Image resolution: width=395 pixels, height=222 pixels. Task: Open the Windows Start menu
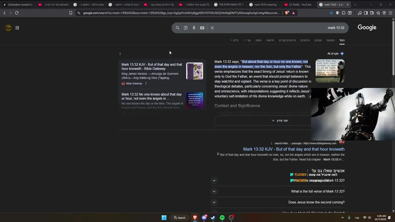(x=164, y=218)
